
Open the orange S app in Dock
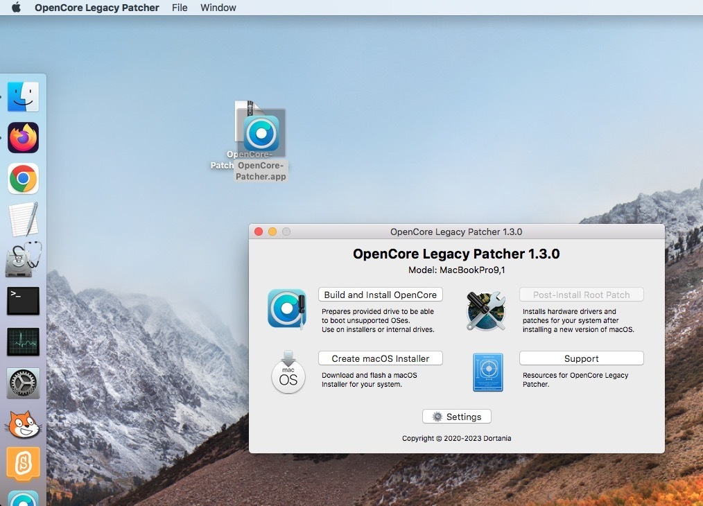[x=23, y=464]
